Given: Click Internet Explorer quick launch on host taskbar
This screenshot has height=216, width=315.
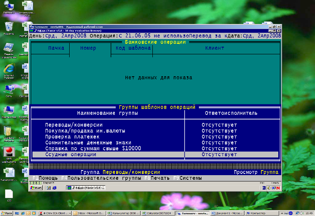Looking at the screenshot, I should pos(23,213).
